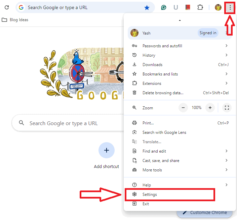Image resolution: width=237 pixels, height=221 pixels.
Task: Click the Google logo in the address bar
Action: pos(21,7)
